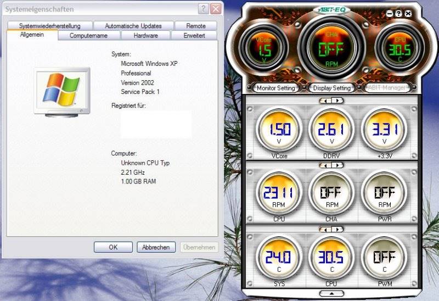
Task: Close the Systemeigenschaften dialog
Action: click(216, 9)
